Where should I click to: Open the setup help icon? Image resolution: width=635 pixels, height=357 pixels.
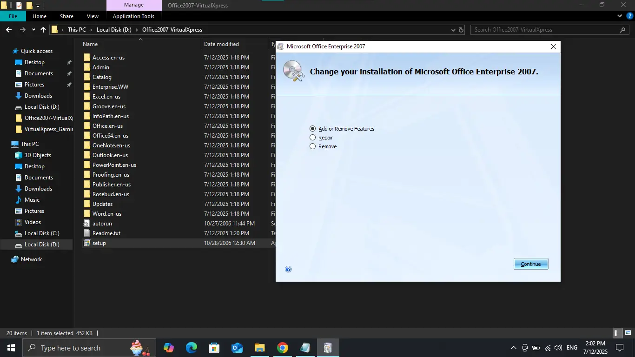[288, 269]
